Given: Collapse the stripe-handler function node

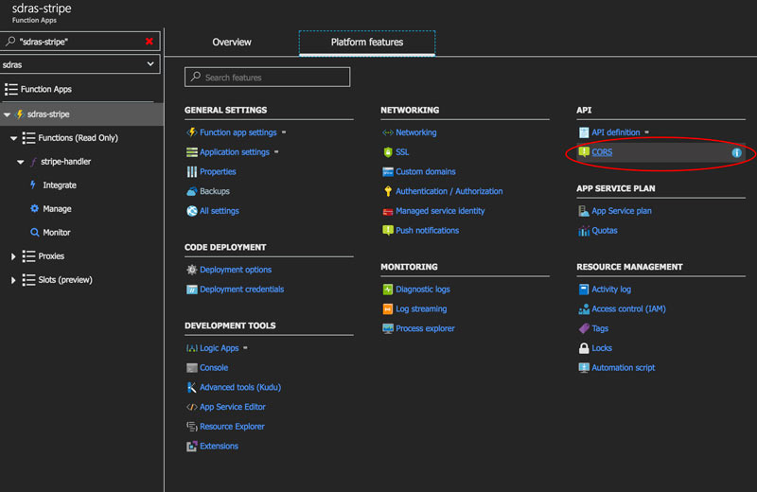Looking at the screenshot, I should click(x=20, y=162).
